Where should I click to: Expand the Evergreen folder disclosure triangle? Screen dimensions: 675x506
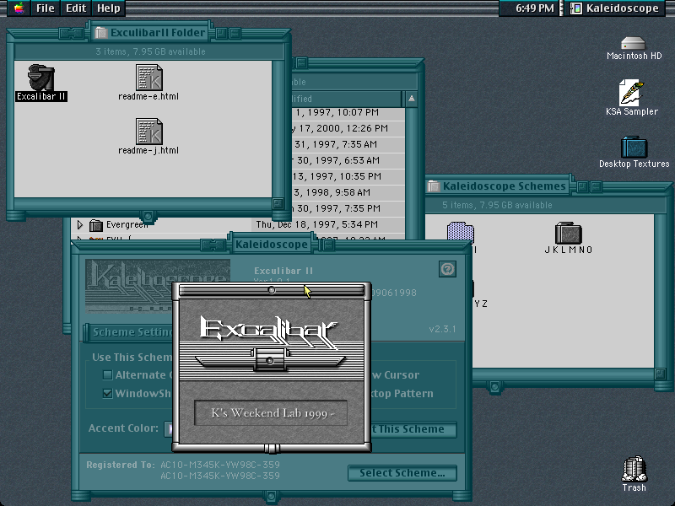point(80,224)
